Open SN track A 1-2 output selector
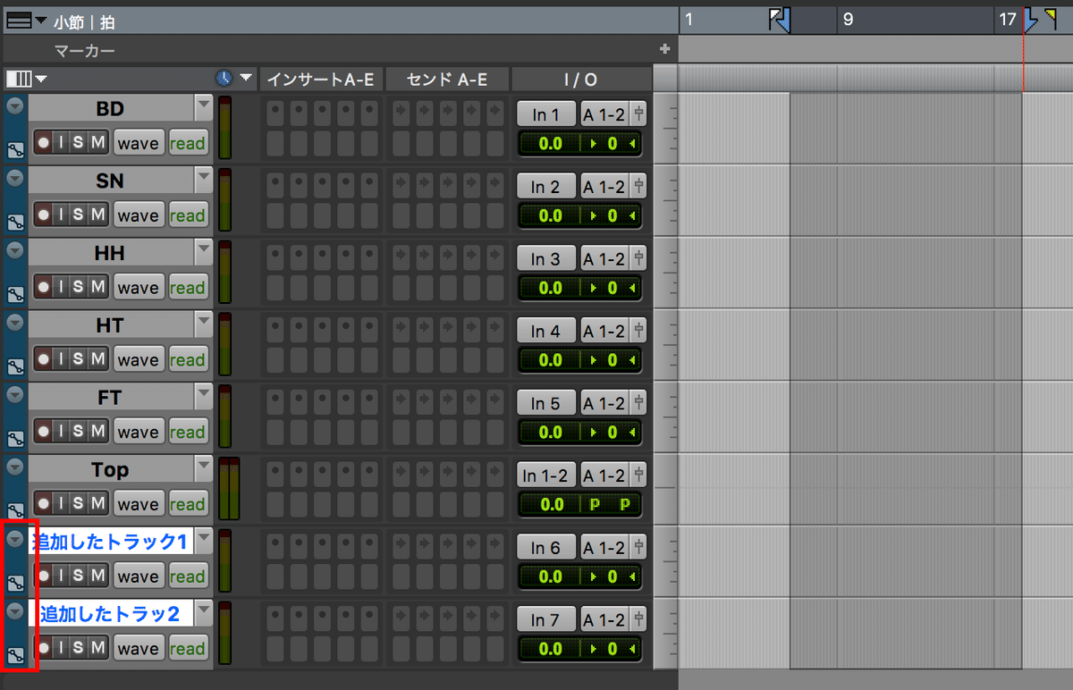The height and width of the screenshot is (690, 1073). (605, 186)
